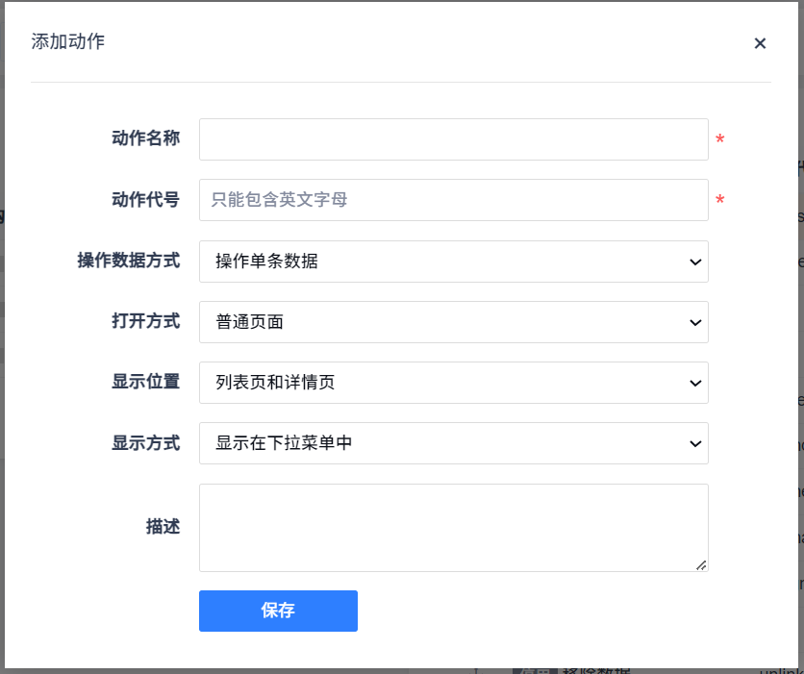804x674 pixels.
Task: Click the 显示位置 field label
Action: tap(145, 382)
